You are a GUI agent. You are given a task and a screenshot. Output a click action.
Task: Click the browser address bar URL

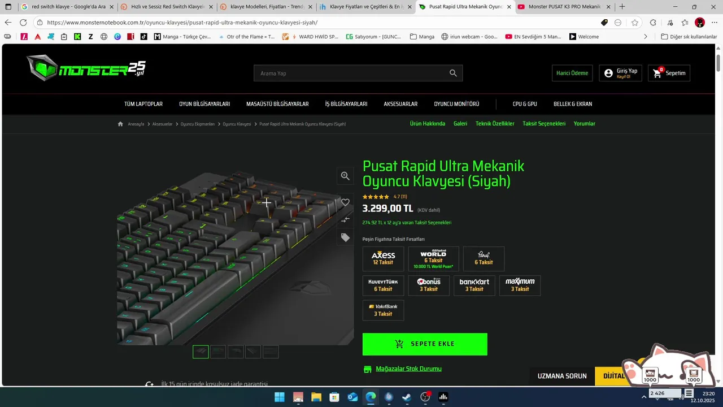tap(182, 23)
